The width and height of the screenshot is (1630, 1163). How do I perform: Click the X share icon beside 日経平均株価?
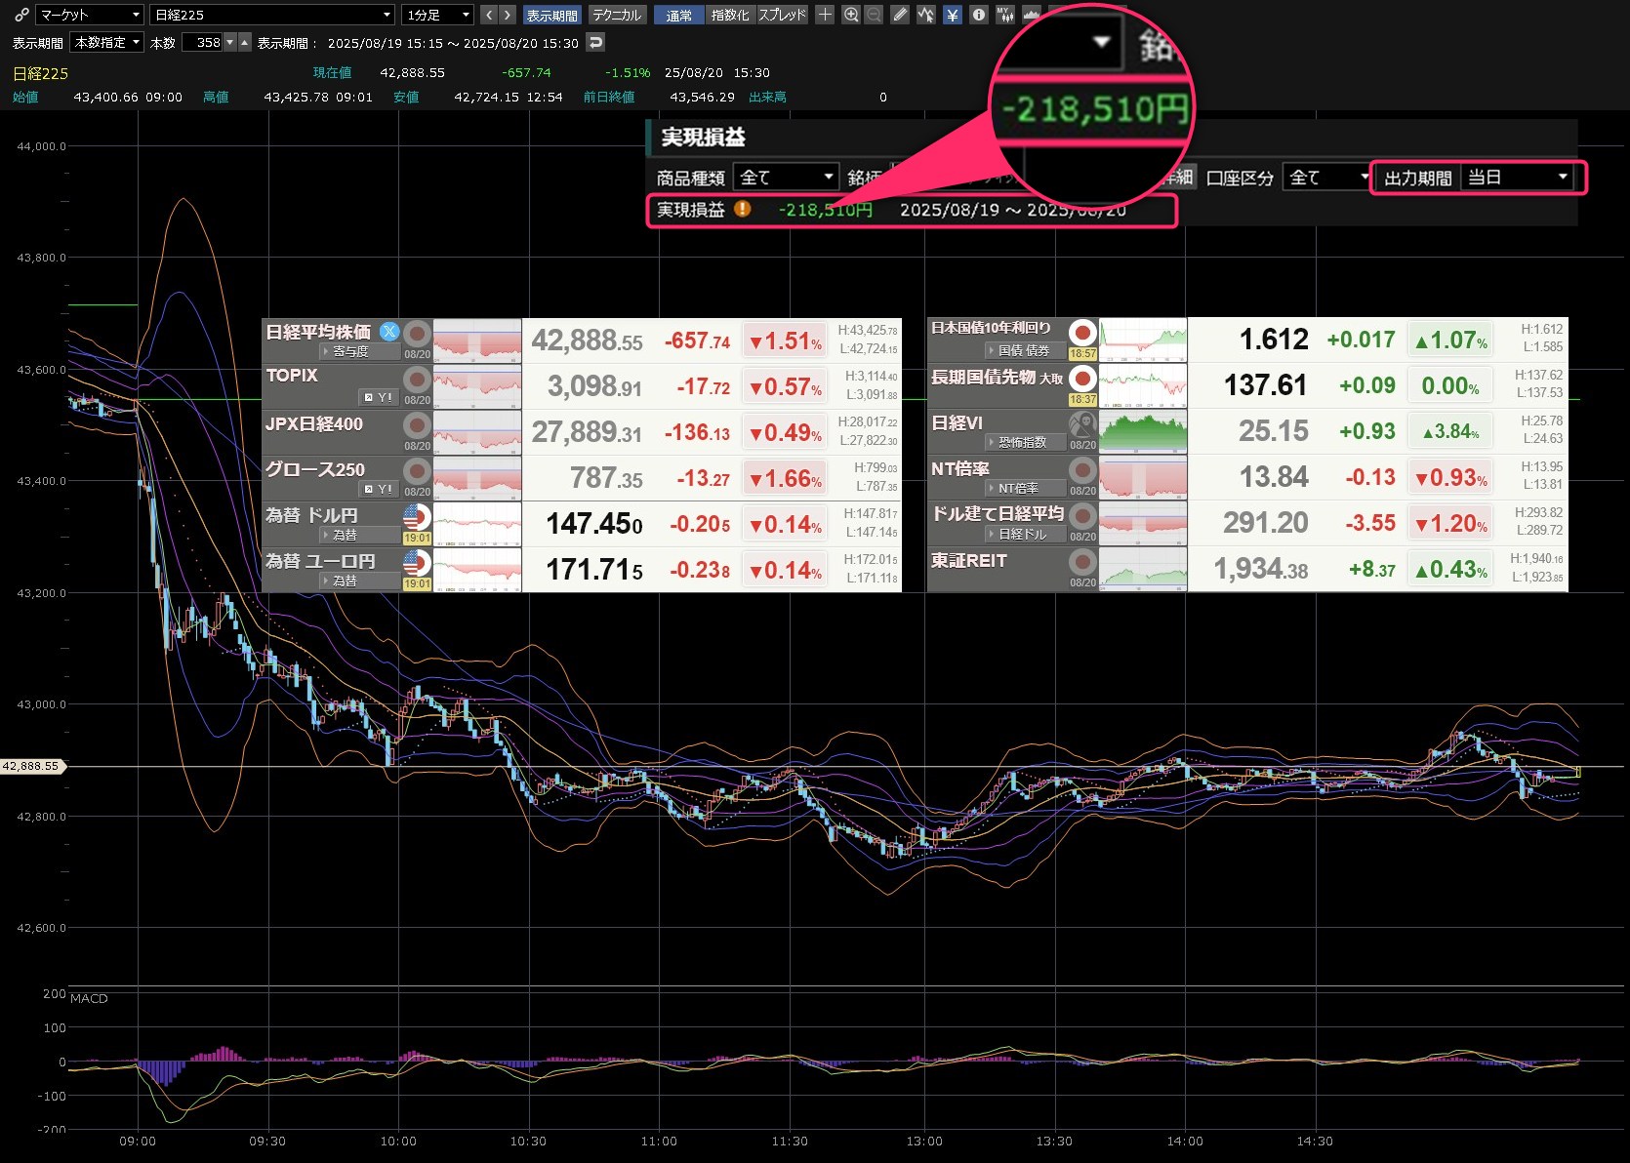click(389, 332)
